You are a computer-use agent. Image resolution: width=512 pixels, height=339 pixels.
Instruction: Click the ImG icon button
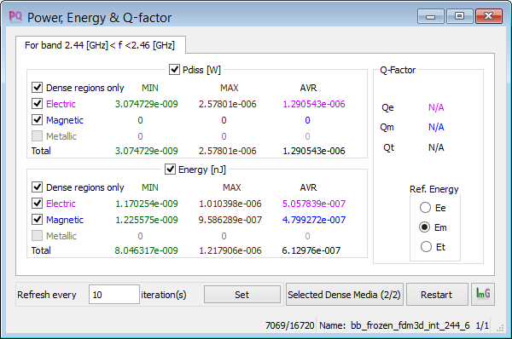click(x=483, y=294)
